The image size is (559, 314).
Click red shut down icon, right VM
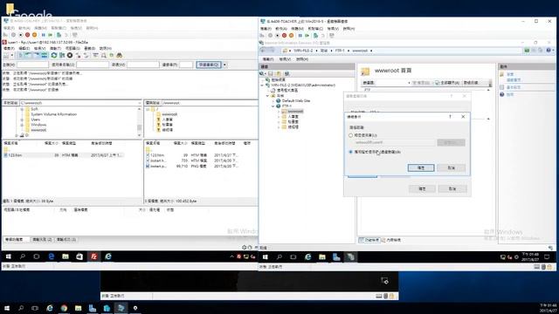[284, 35]
